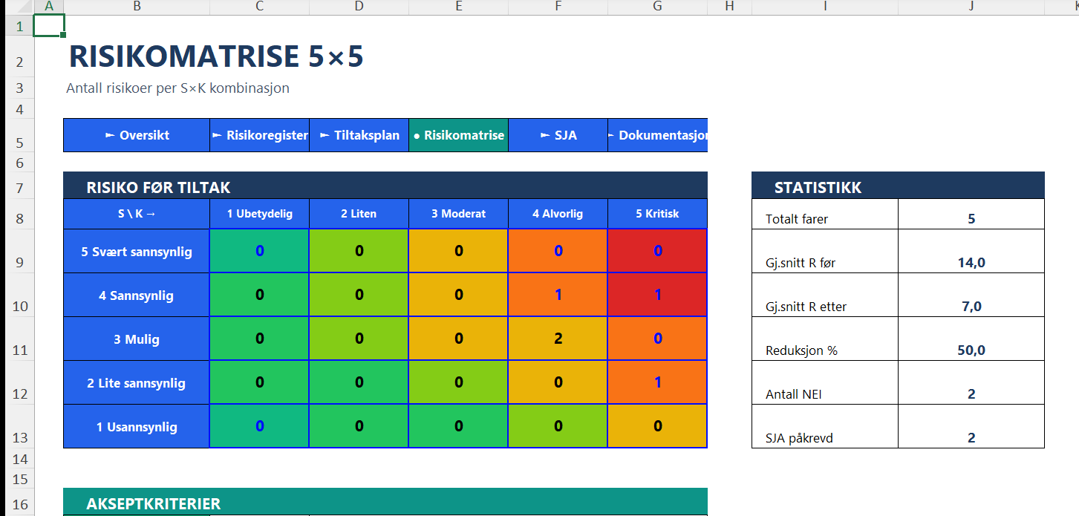This screenshot has width=1079, height=516.
Task: Go to the Risikoregister sheet link
Action: click(x=259, y=135)
